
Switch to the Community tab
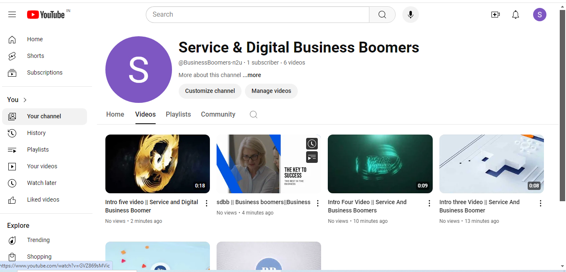click(x=218, y=115)
